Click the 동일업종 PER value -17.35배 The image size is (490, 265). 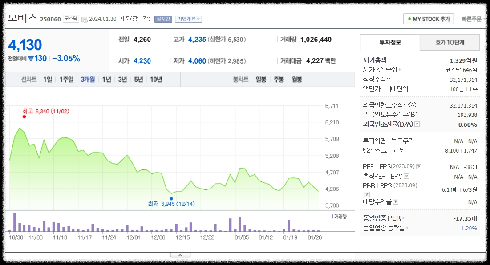click(465, 218)
